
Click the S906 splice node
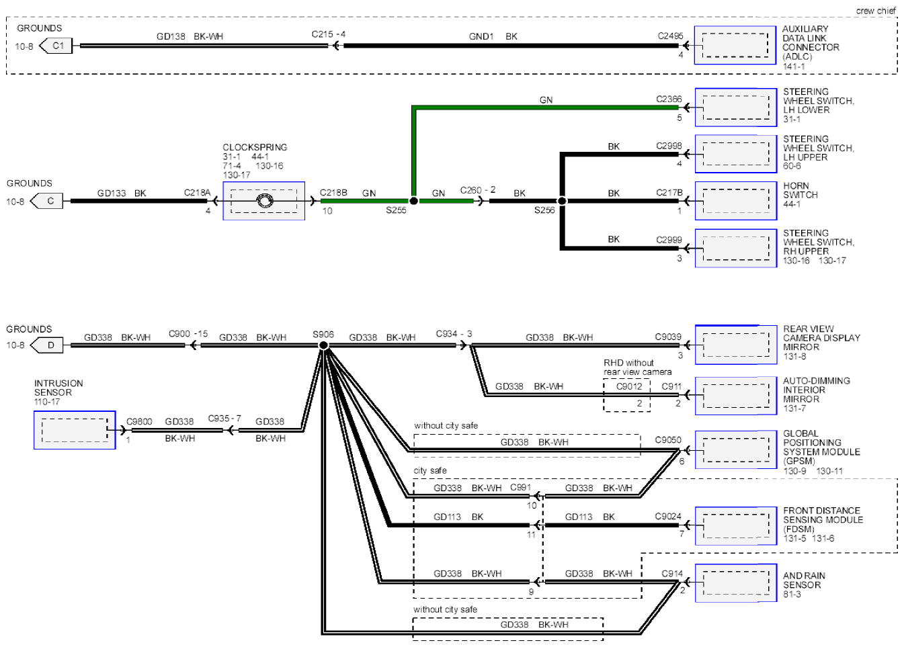click(x=323, y=345)
